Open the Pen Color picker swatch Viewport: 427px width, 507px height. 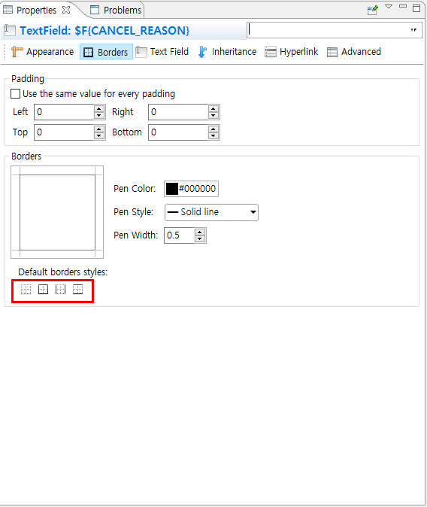pyautogui.click(x=171, y=189)
